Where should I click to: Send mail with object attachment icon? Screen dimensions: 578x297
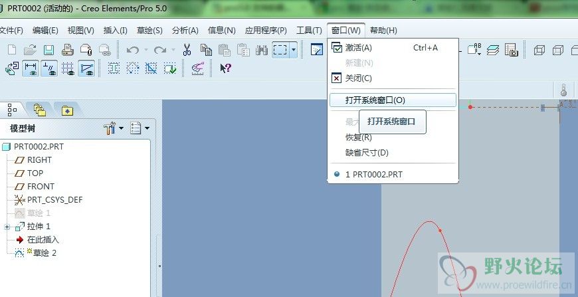86,50
